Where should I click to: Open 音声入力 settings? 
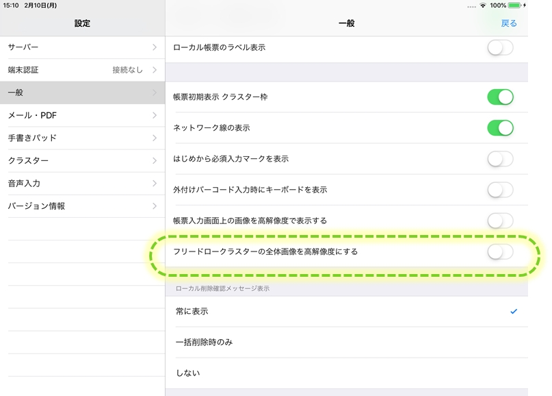(x=82, y=184)
